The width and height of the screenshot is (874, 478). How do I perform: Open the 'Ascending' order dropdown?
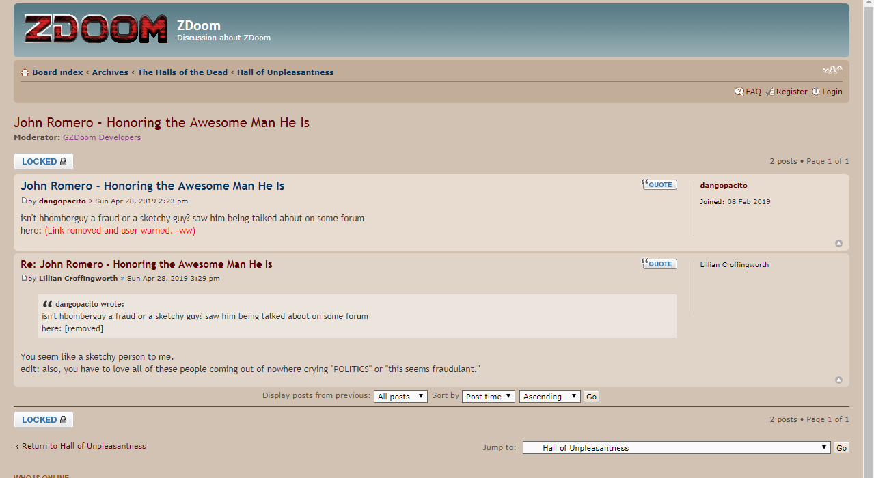[550, 397]
